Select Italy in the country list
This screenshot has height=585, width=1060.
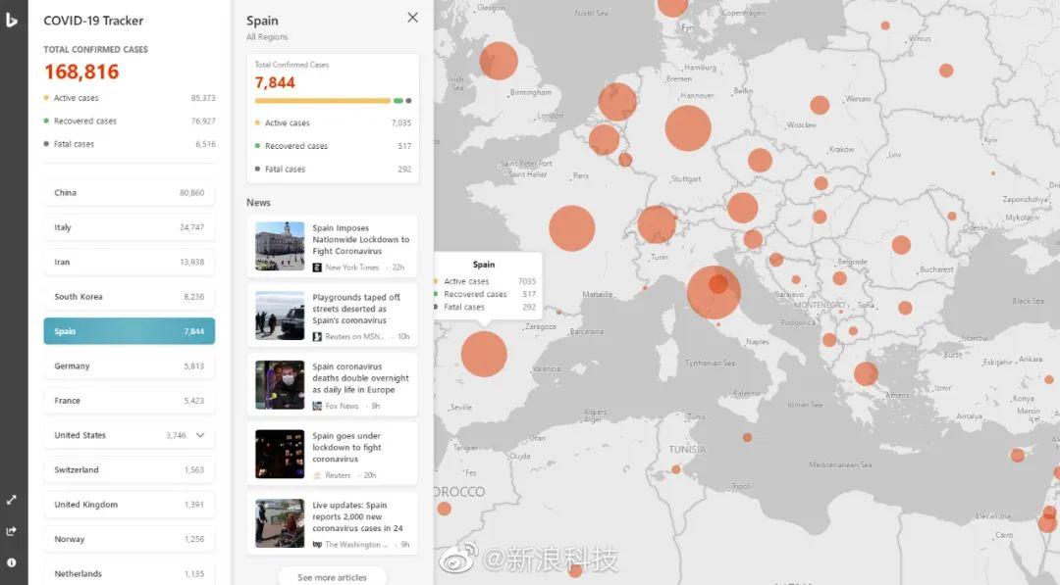point(130,227)
